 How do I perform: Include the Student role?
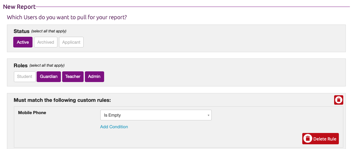coord(25,76)
